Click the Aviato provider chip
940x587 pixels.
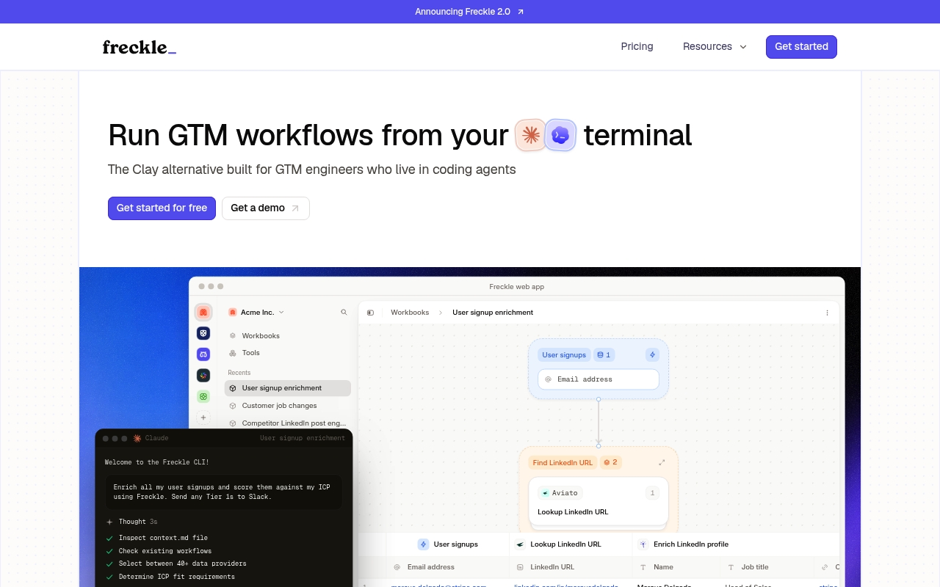(x=560, y=493)
